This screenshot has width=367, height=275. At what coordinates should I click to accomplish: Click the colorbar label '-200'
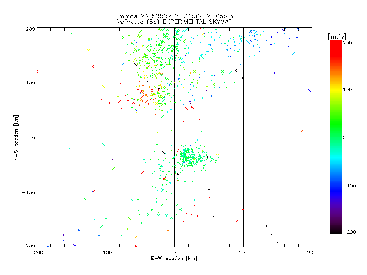(x=349, y=232)
